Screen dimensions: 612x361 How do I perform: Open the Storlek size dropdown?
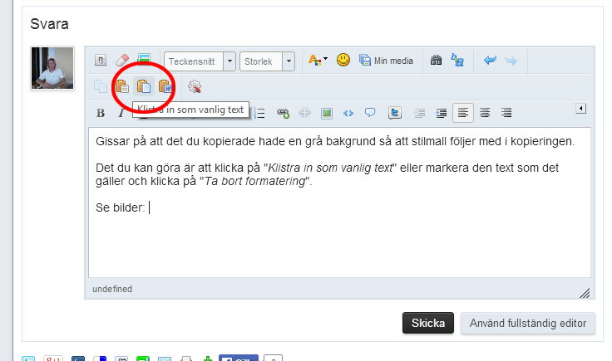coord(266,61)
